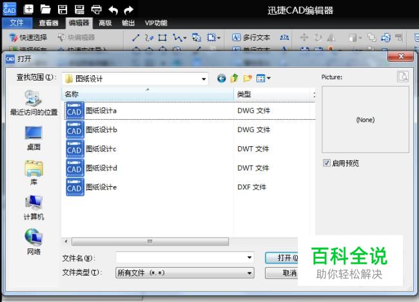Select the Mirror tool in ribbon
This screenshot has width=419, height=302.
tap(331, 37)
